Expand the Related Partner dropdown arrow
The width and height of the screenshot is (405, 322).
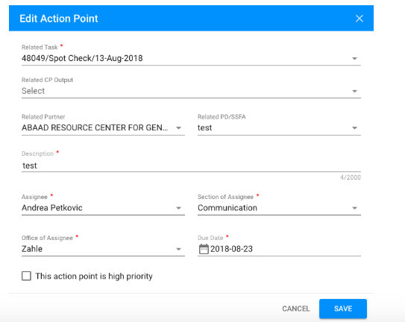(x=178, y=127)
